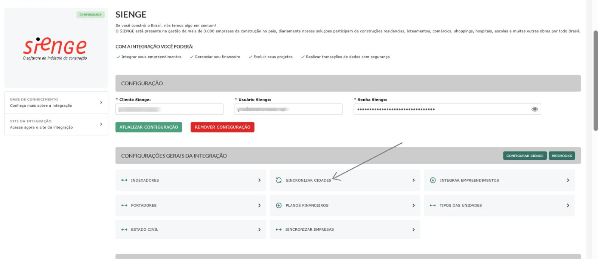Click the Senha Sienge password field
Screen dimensions: 598x259
click(x=447, y=109)
